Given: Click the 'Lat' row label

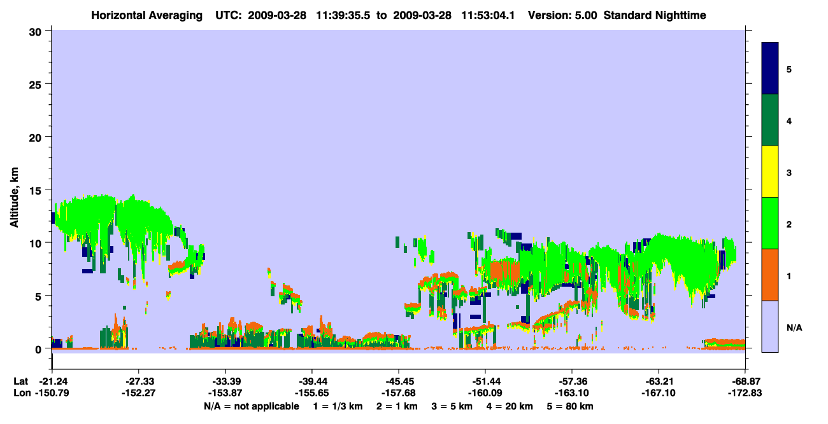Looking at the screenshot, I should coord(20,381).
